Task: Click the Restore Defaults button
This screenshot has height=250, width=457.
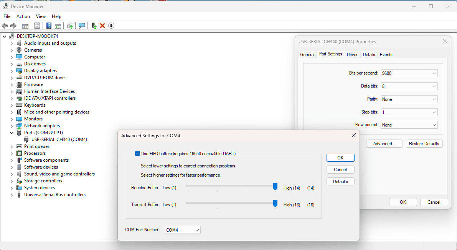Action: [424, 144]
